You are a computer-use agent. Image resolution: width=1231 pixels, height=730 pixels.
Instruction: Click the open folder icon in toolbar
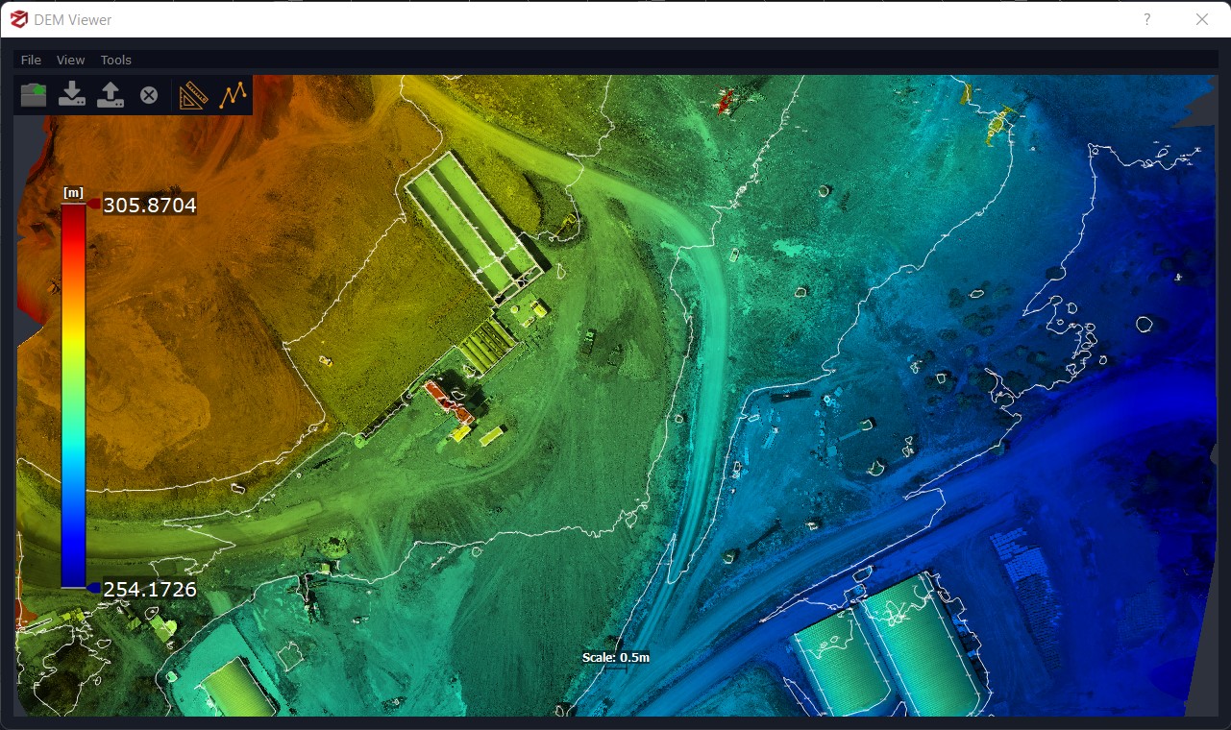click(34, 95)
